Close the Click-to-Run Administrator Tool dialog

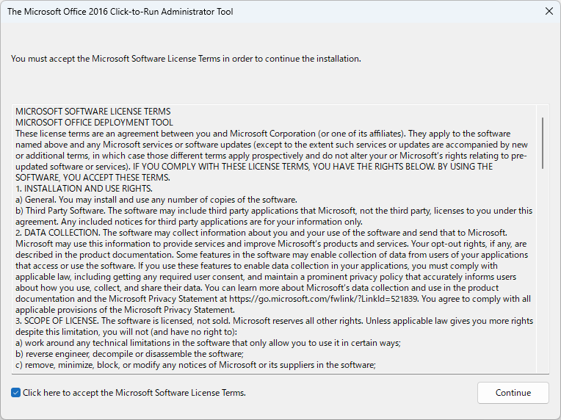[x=549, y=12]
